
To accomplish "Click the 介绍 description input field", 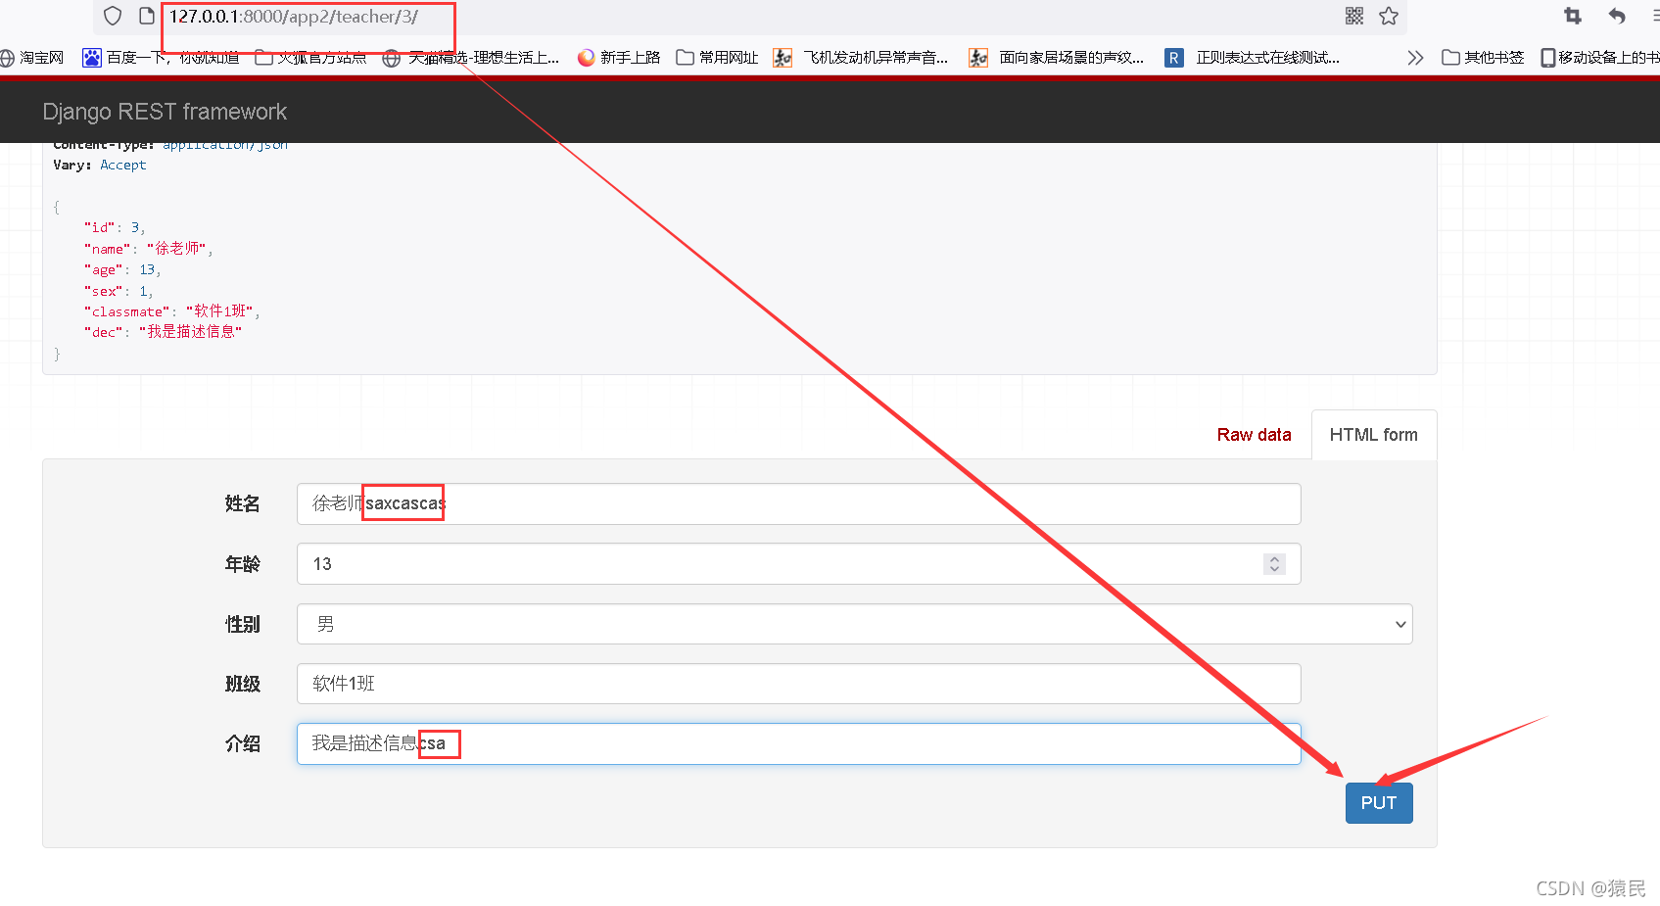I will pos(798,743).
